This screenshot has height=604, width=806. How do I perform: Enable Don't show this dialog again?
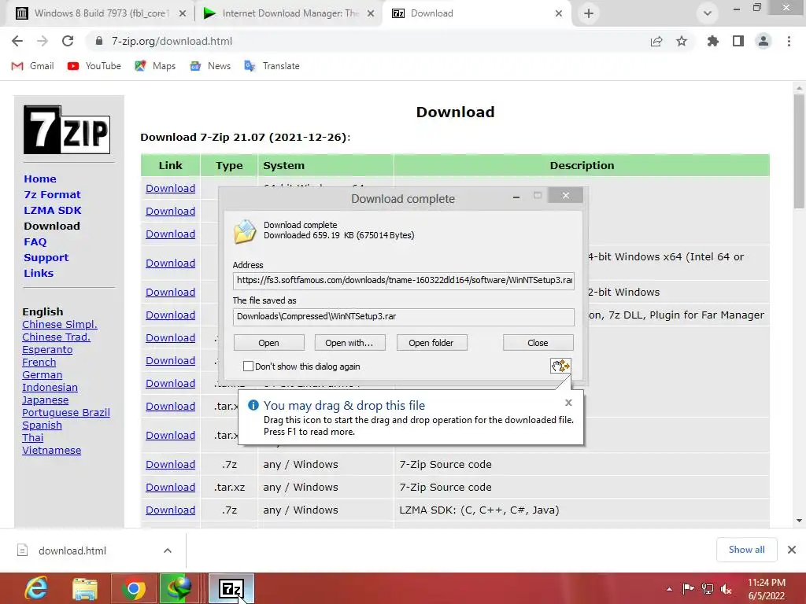pos(248,366)
